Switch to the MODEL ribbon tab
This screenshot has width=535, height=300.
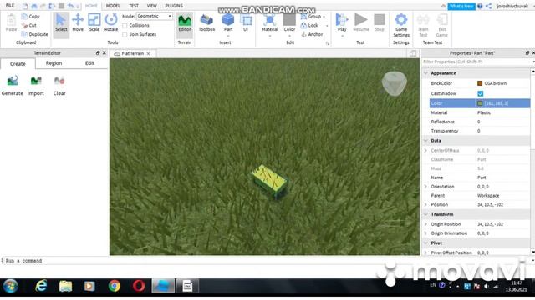[x=113, y=6]
